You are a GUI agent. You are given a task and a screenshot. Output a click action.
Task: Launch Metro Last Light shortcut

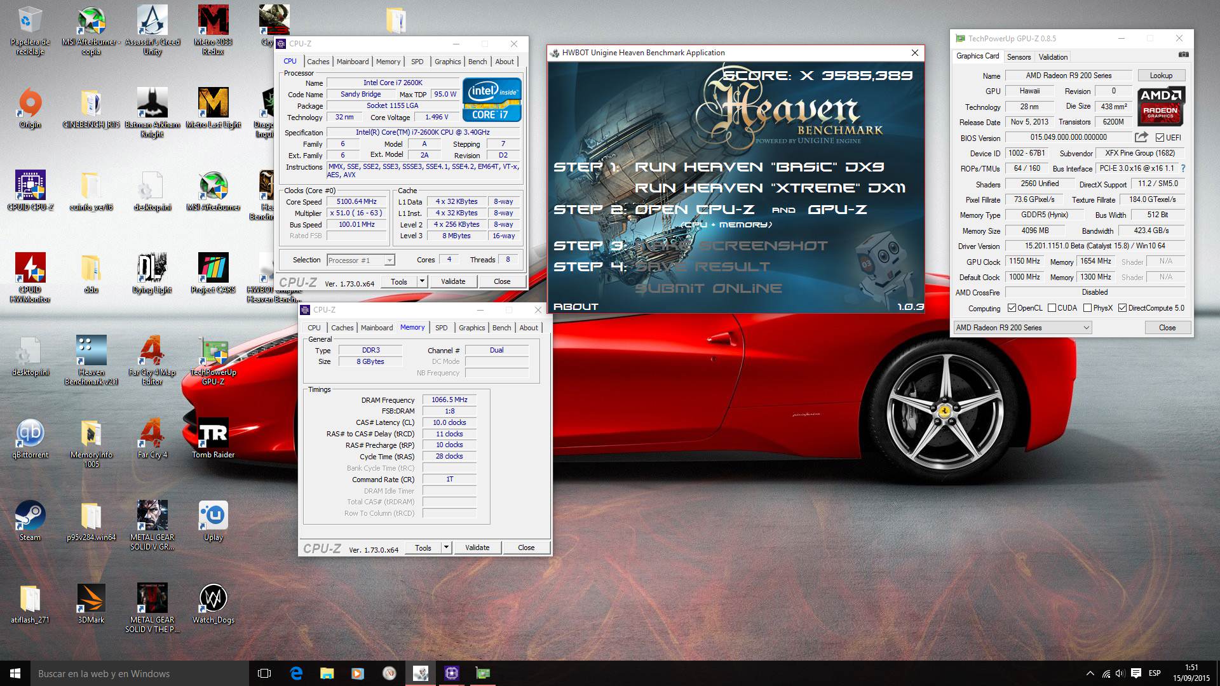click(213, 108)
